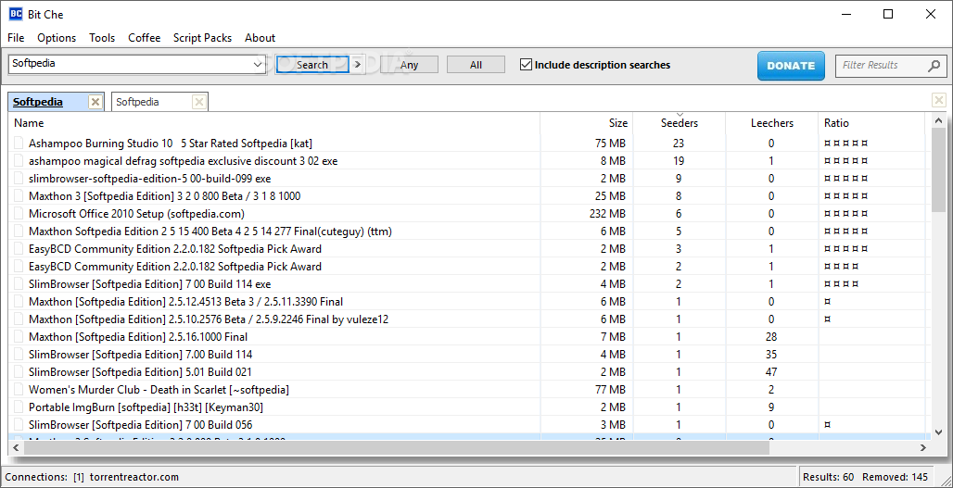Image resolution: width=953 pixels, height=488 pixels.
Task: Click file icon of SlimBrowser 7 00 Build 056 row
Action: (19, 425)
